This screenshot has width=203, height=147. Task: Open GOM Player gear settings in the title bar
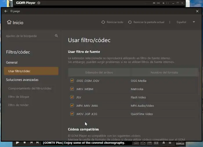pos(39,3)
